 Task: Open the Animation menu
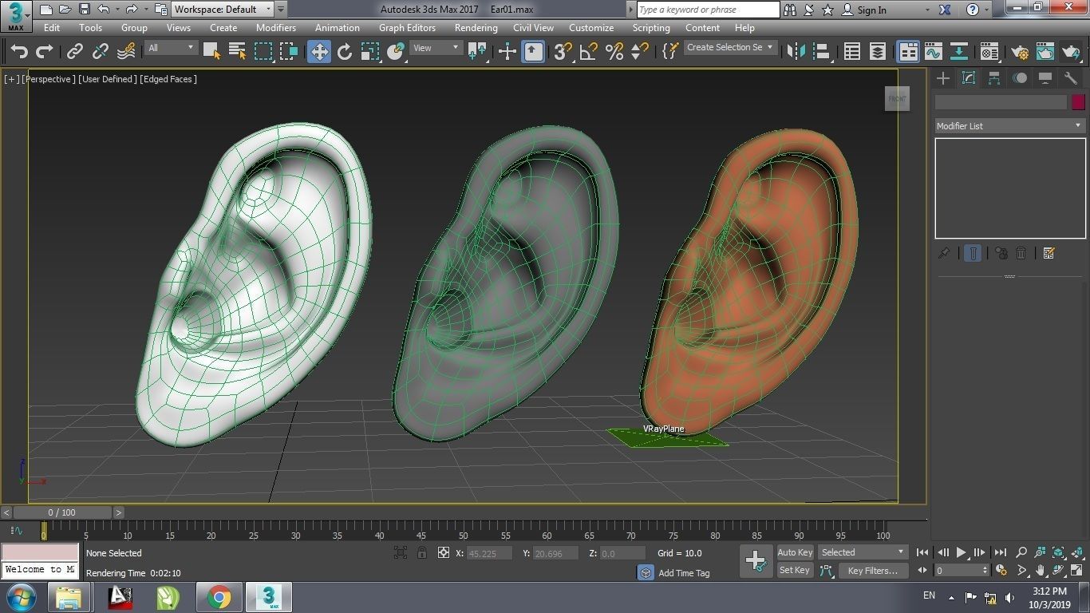click(x=337, y=27)
